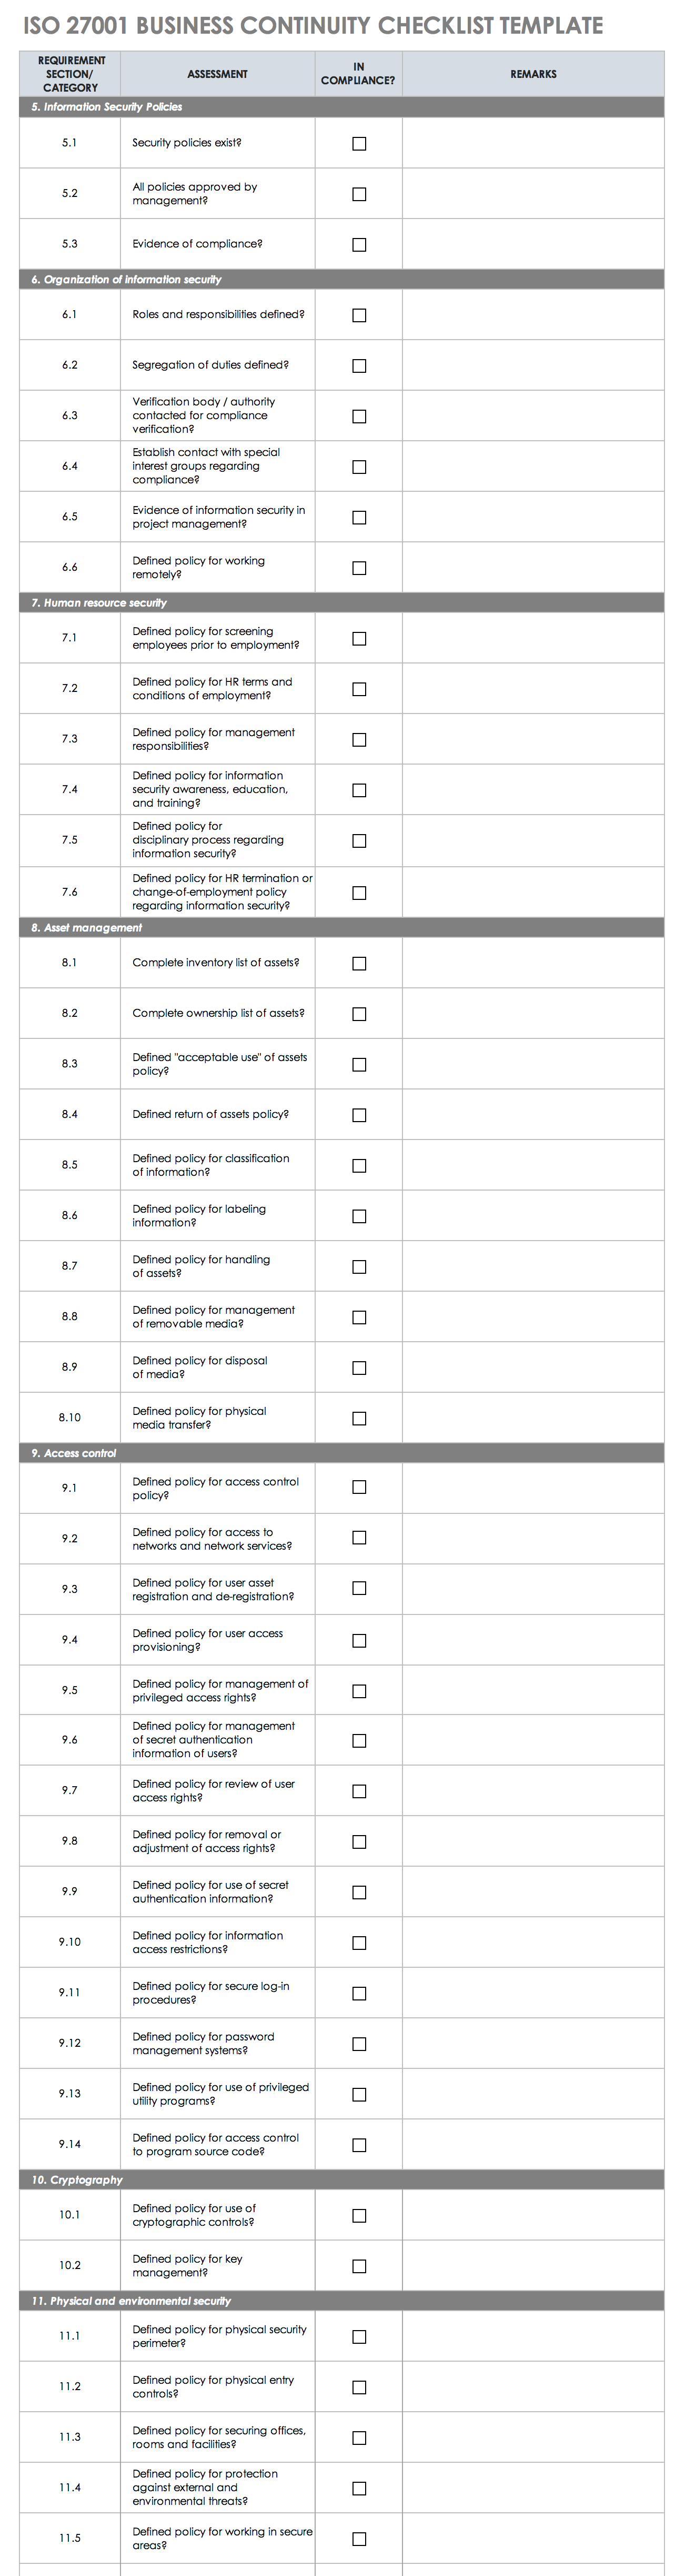Tick 9.11 secure log-in procedures checkbox
Image resolution: width=685 pixels, height=2576 pixels.
(x=358, y=1993)
